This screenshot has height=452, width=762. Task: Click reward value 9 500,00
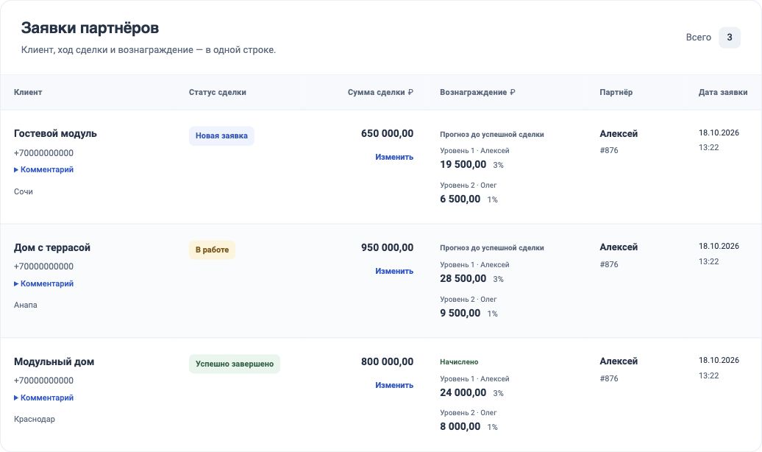click(460, 313)
